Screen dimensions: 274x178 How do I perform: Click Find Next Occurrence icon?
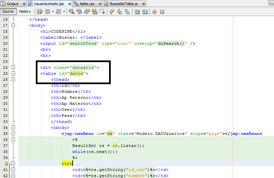87,12
